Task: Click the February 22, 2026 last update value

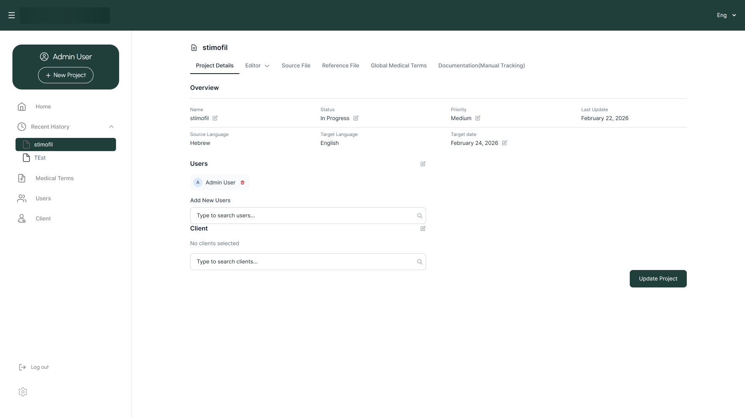Action: click(x=605, y=118)
